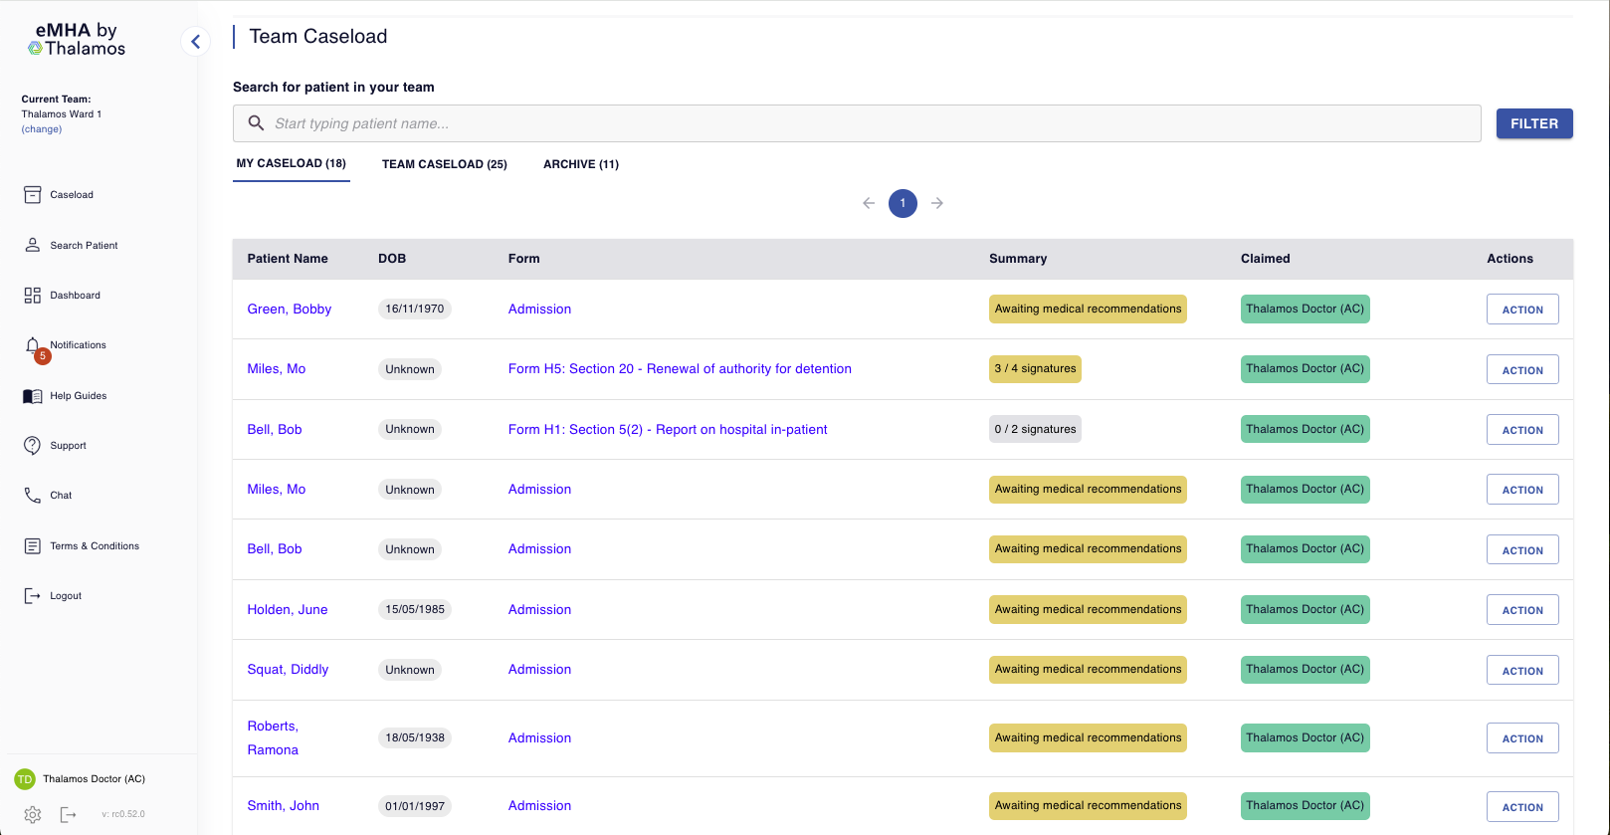The image size is (1610, 835).
Task: Select page 1 in the pagination
Action: coord(903,203)
